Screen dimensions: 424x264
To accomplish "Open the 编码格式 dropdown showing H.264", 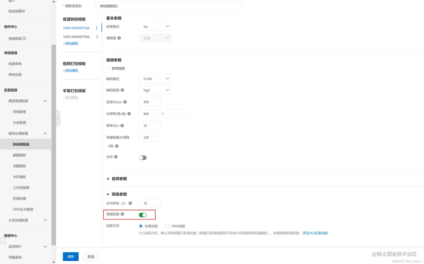I will tap(155, 79).
